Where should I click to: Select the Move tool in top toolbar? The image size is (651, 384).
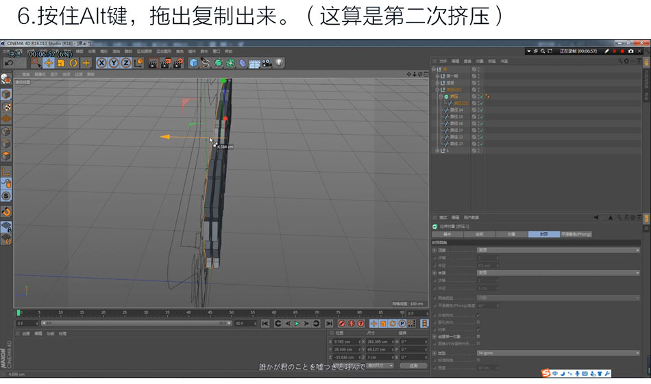click(49, 63)
